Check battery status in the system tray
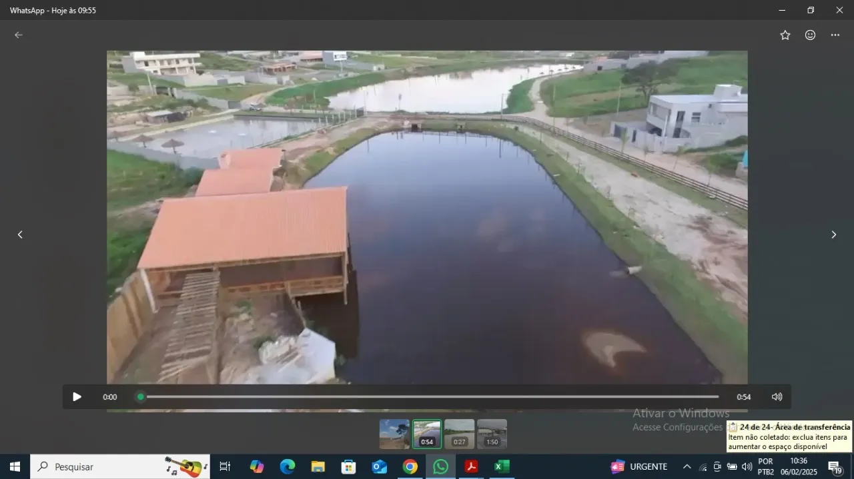Image resolution: width=854 pixels, height=479 pixels. coord(732,467)
